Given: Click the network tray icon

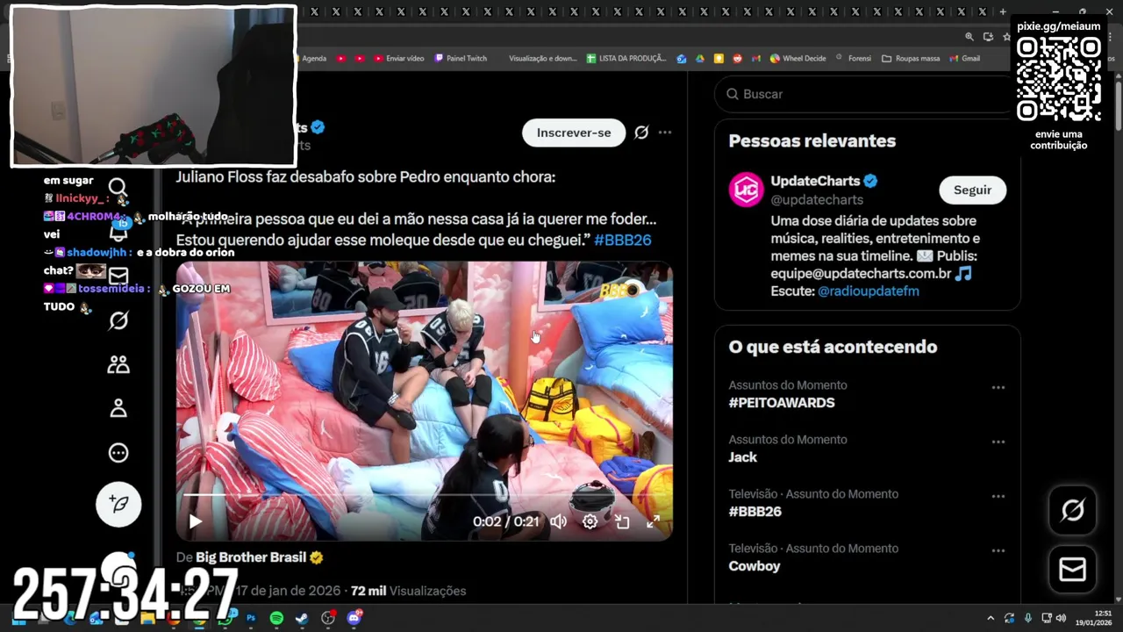Looking at the screenshot, I should [x=1046, y=618].
